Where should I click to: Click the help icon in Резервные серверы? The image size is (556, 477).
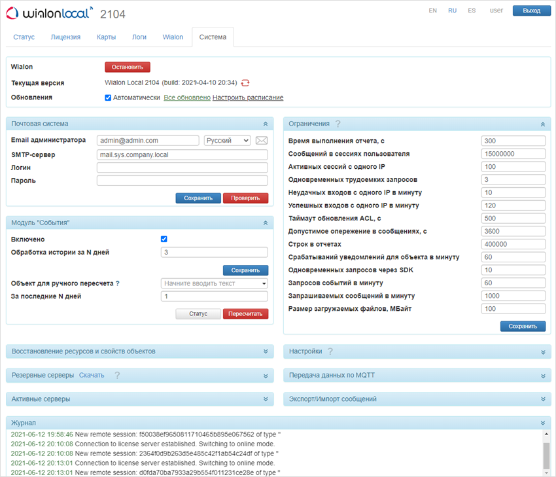(x=117, y=376)
